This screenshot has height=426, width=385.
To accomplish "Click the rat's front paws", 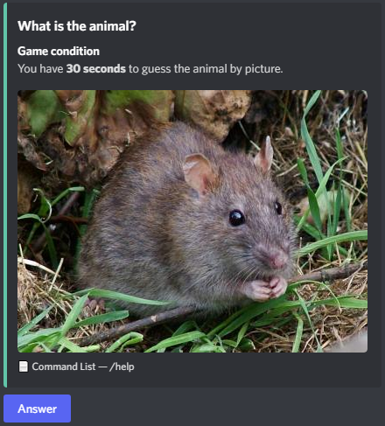I will click(266, 289).
